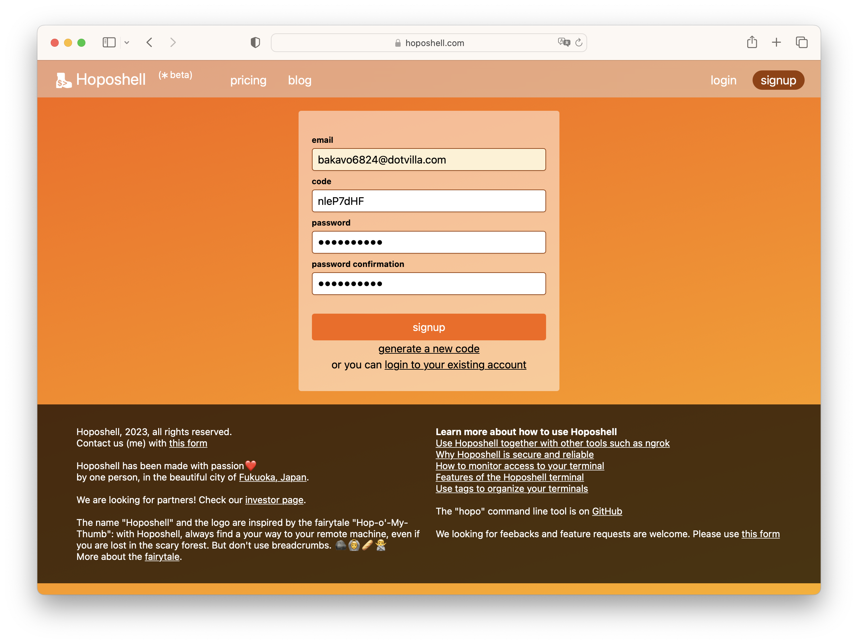Open the contact this form link
The width and height of the screenshot is (858, 644).
click(188, 443)
